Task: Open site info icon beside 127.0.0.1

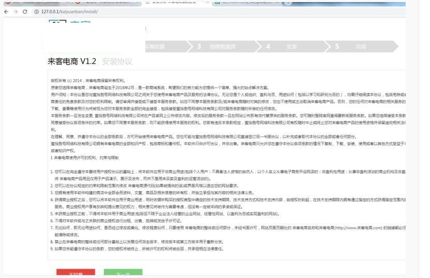Action: (x=36, y=12)
